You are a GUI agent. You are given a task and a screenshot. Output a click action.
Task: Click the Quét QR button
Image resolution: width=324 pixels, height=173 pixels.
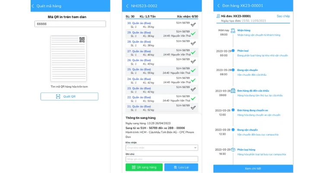point(70,96)
